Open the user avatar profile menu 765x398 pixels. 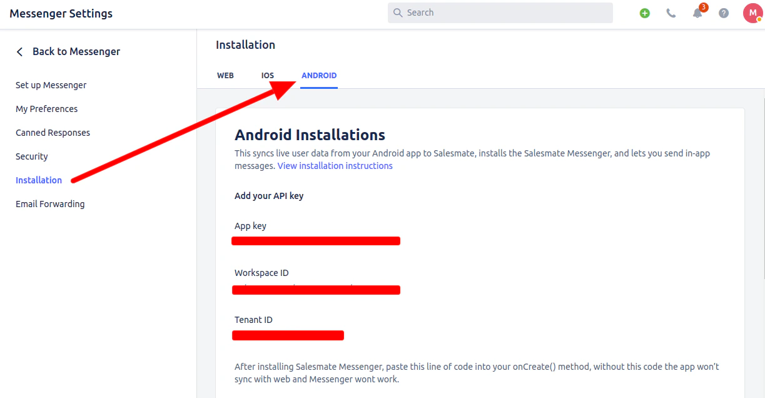[752, 13]
